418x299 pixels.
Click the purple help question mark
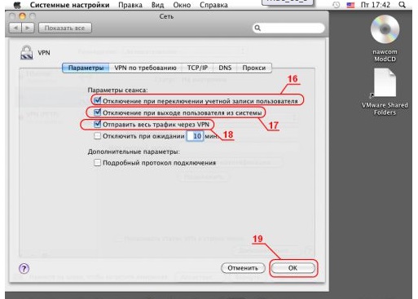click(x=24, y=269)
